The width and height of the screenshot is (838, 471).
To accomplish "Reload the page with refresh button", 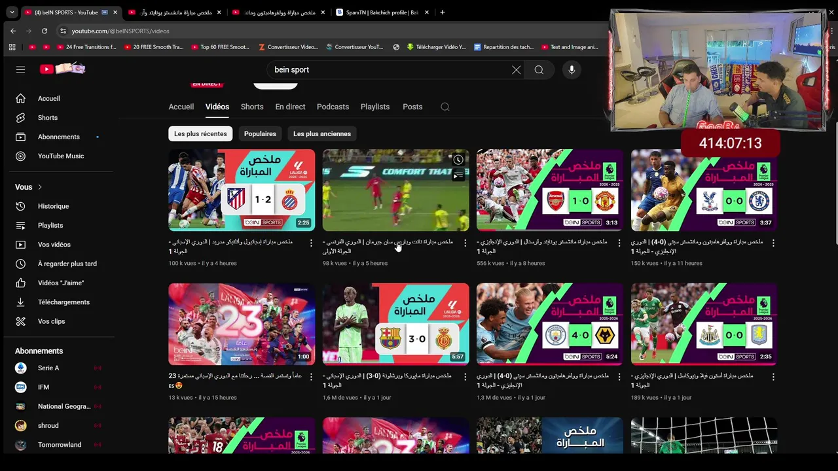I will pos(45,31).
